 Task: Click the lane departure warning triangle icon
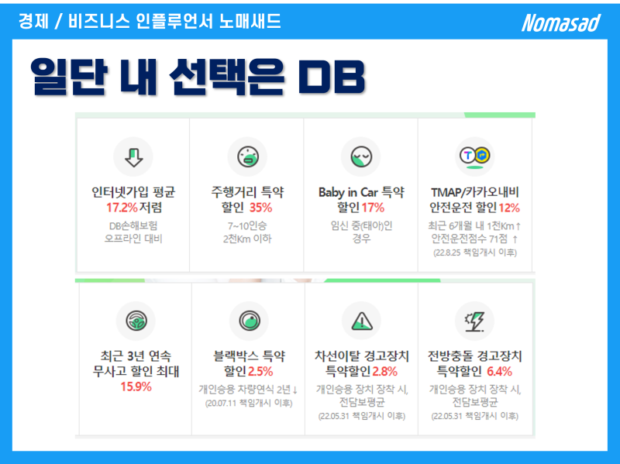362,321
